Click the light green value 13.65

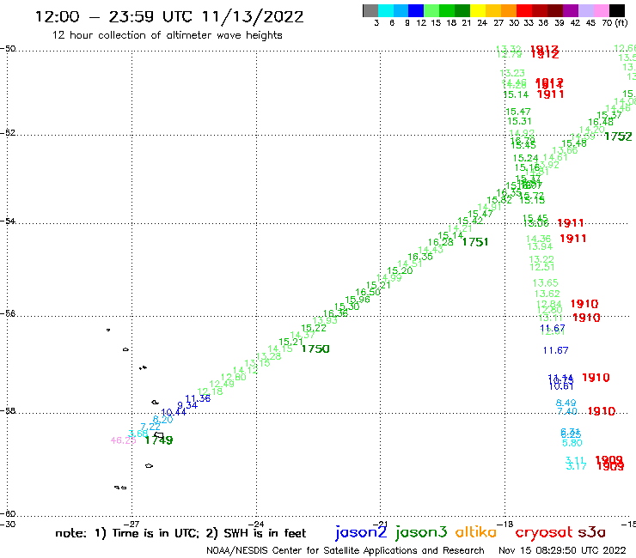click(546, 282)
